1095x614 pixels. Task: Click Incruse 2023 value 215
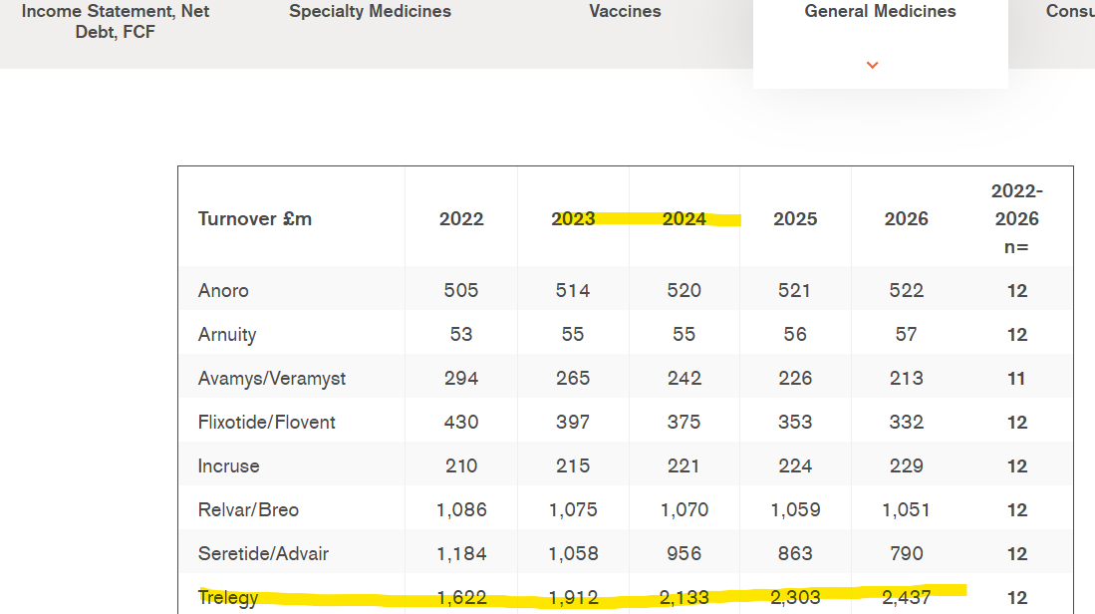[573, 465]
